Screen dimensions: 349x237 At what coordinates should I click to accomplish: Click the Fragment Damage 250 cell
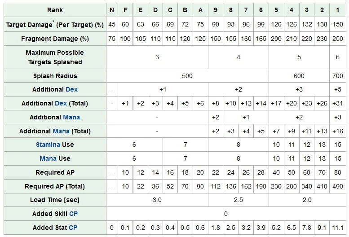tap(338, 39)
